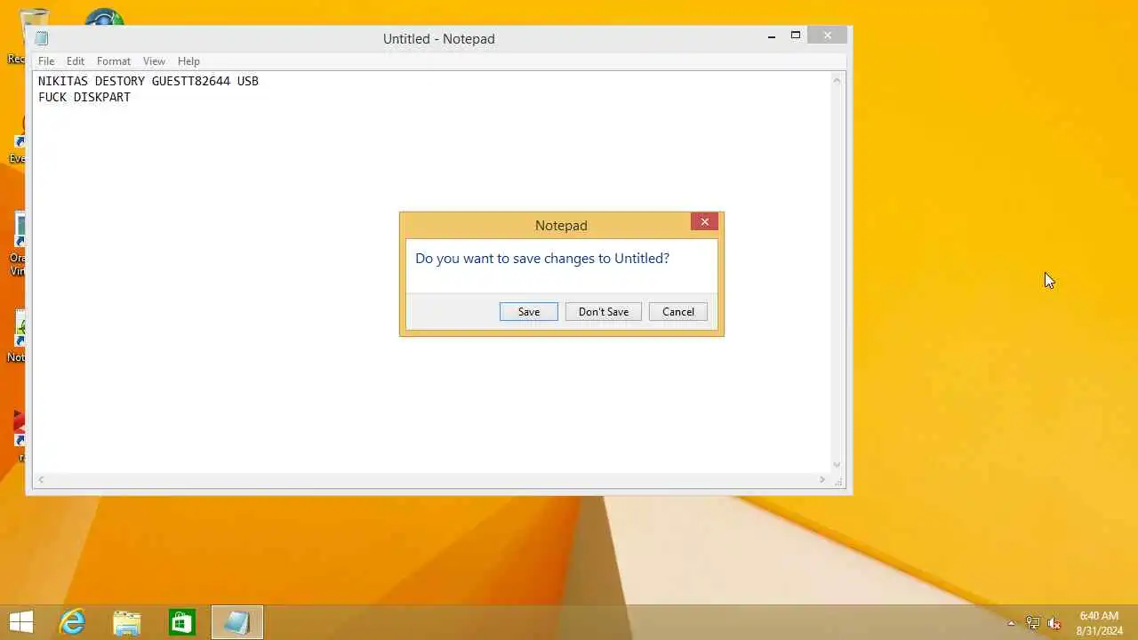Image resolution: width=1138 pixels, height=640 pixels.
Task: Click the vertical scrollbar down arrow
Action: click(837, 465)
